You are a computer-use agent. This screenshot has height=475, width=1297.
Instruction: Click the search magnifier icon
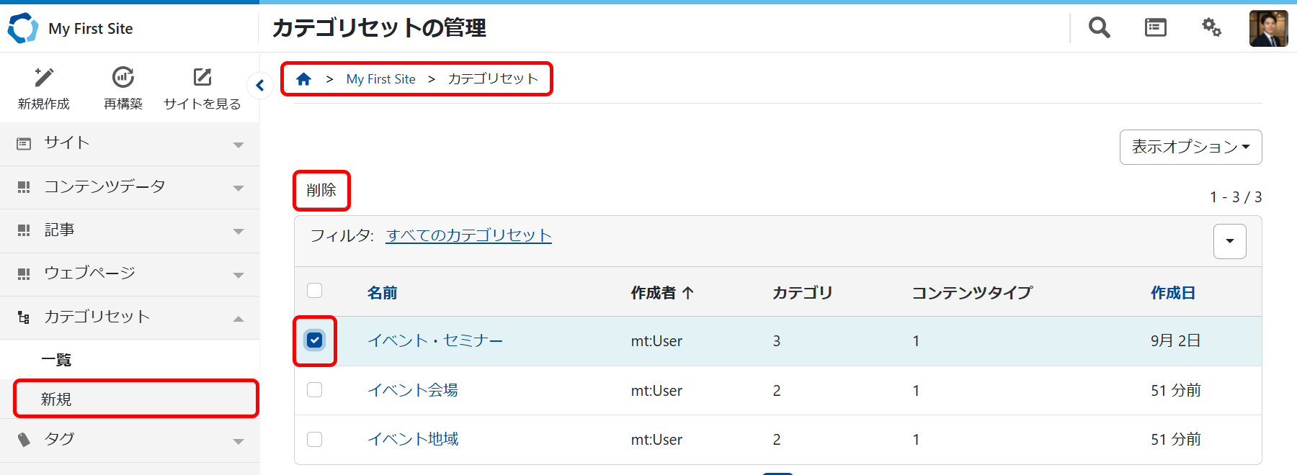click(x=1099, y=28)
